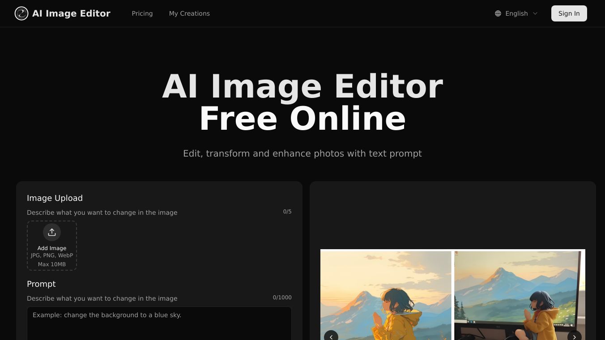Click the 'Max 10MB' size limit text
Viewport: 605px width, 340px height.
pyautogui.click(x=52, y=264)
